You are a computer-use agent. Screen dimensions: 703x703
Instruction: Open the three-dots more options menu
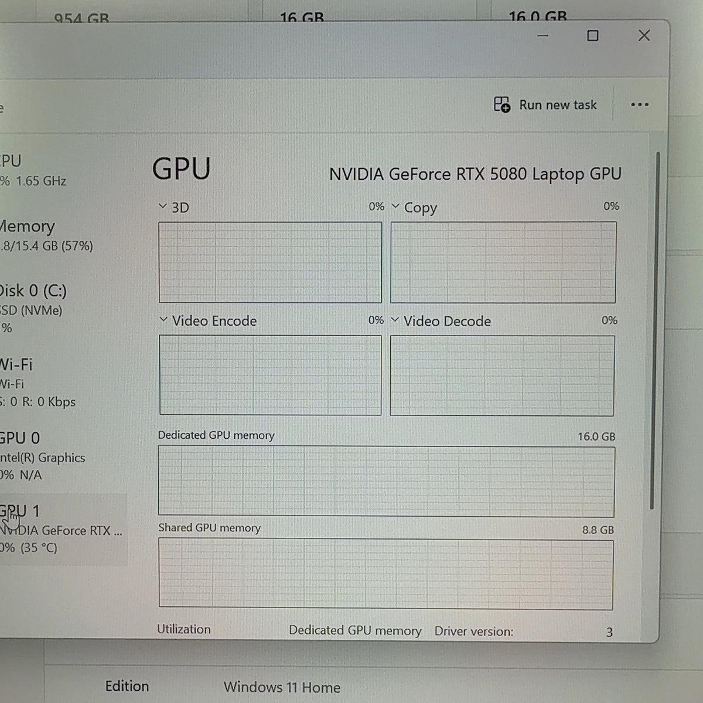639,105
